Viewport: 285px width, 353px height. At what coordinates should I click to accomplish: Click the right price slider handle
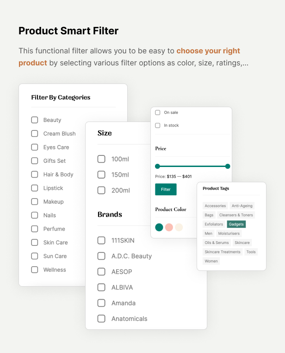tap(228, 167)
